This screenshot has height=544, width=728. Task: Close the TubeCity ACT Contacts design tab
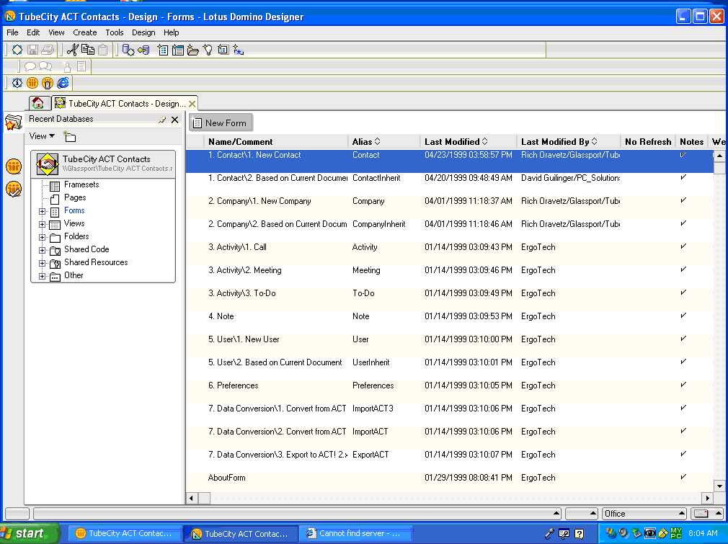click(x=192, y=104)
